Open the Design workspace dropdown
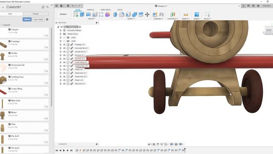273x154 pixels. pyautogui.click(x=64, y=14)
